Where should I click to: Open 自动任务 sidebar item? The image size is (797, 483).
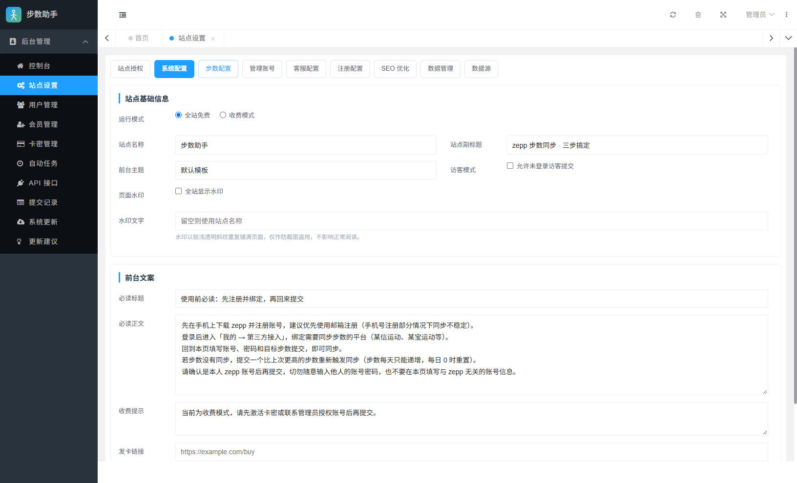[x=49, y=163]
